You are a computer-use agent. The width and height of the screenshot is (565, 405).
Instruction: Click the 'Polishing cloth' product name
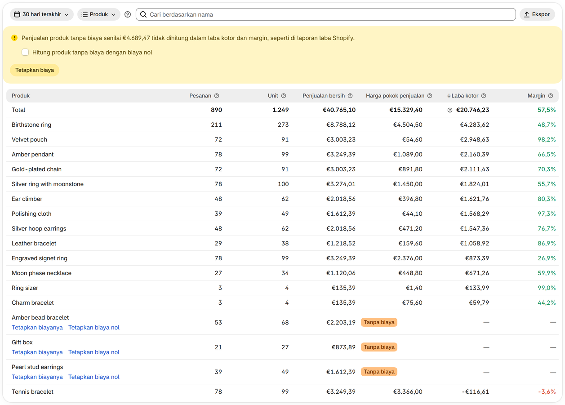click(x=31, y=214)
